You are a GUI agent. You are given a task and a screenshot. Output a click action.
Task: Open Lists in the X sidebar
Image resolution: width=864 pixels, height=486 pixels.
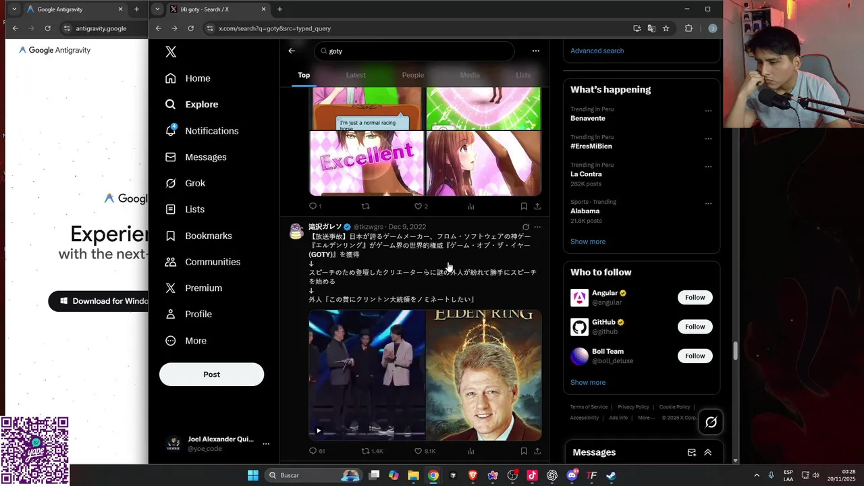tap(185, 209)
